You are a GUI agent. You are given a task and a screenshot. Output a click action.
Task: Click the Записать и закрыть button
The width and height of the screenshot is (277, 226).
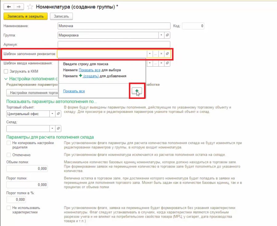pyautogui.click(x=26, y=16)
